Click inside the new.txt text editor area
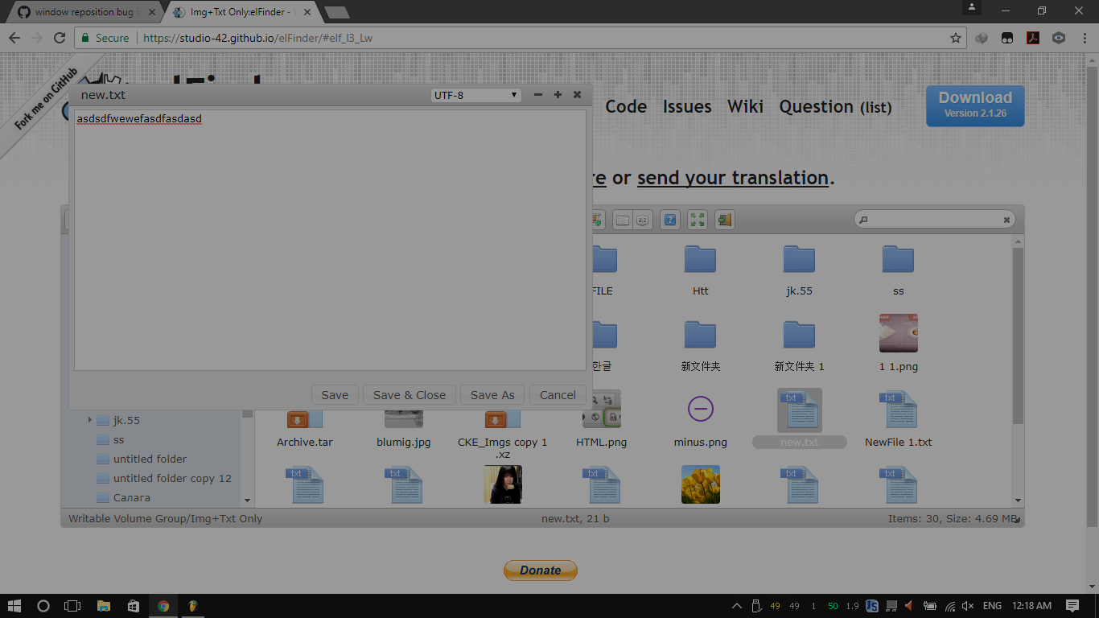This screenshot has height=618, width=1099. [330, 240]
